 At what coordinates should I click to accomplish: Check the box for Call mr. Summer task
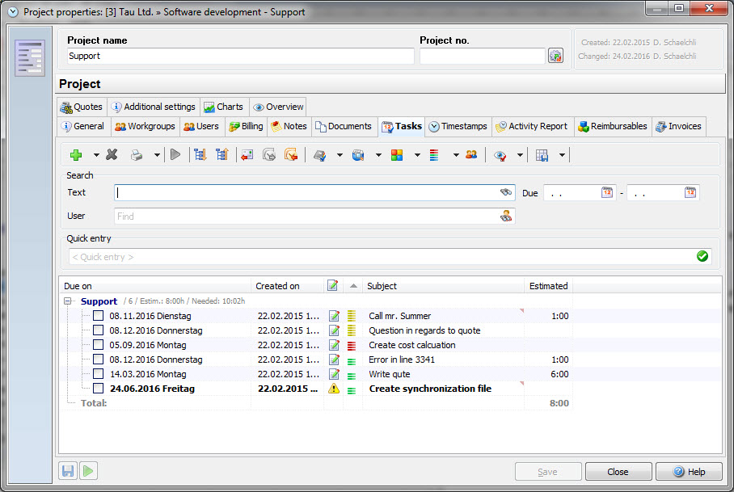coord(98,316)
